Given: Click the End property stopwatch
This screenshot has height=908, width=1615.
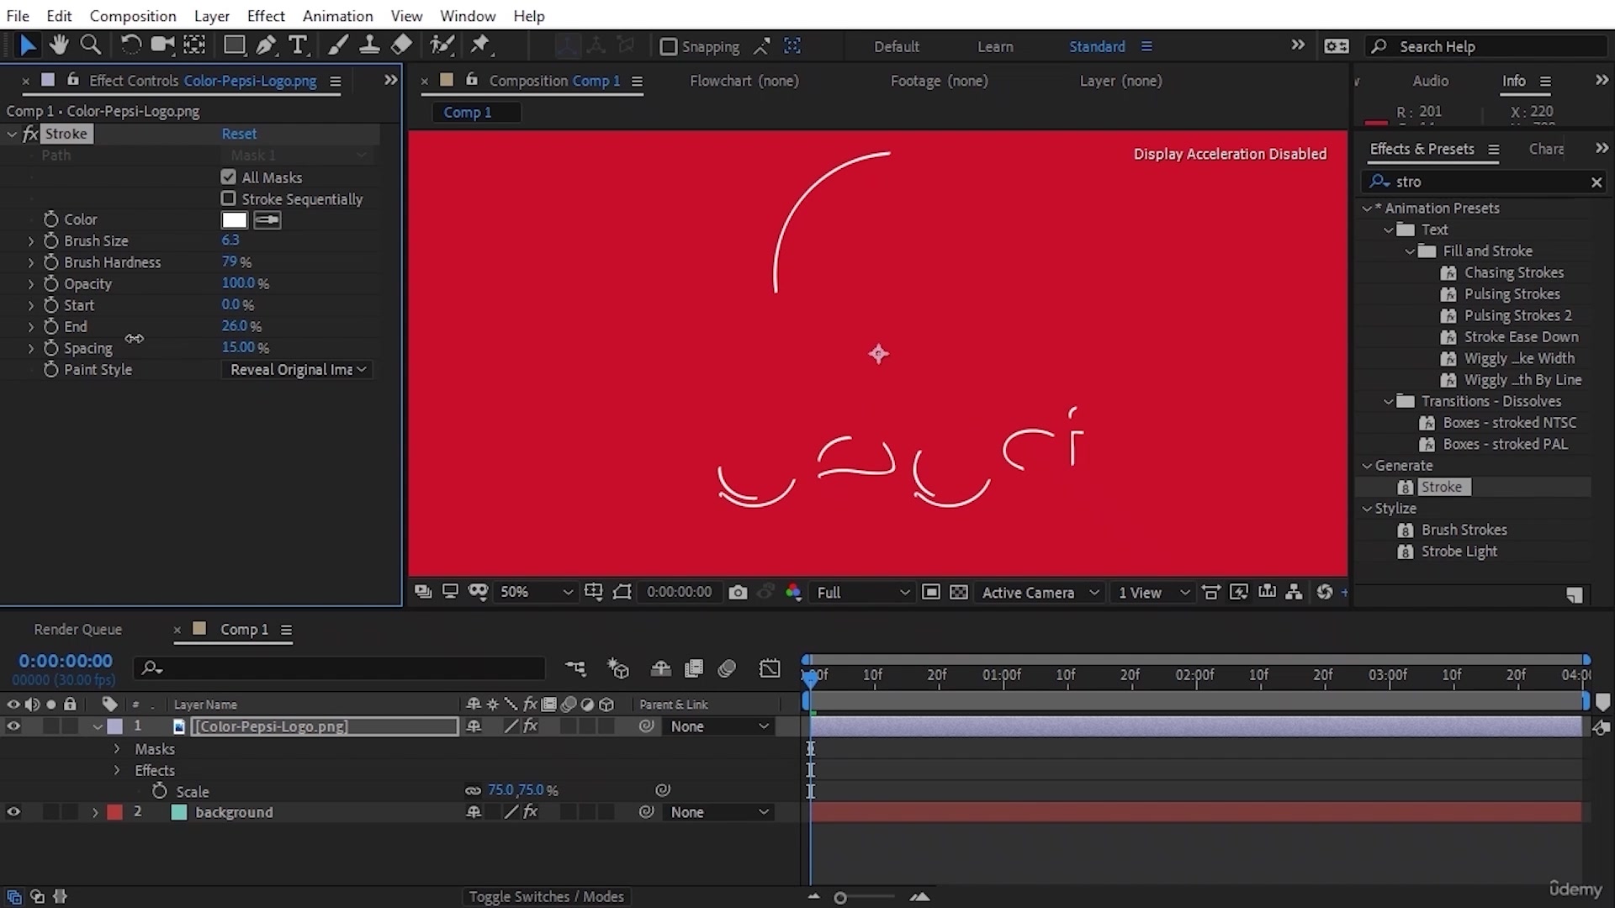Looking at the screenshot, I should (x=51, y=326).
